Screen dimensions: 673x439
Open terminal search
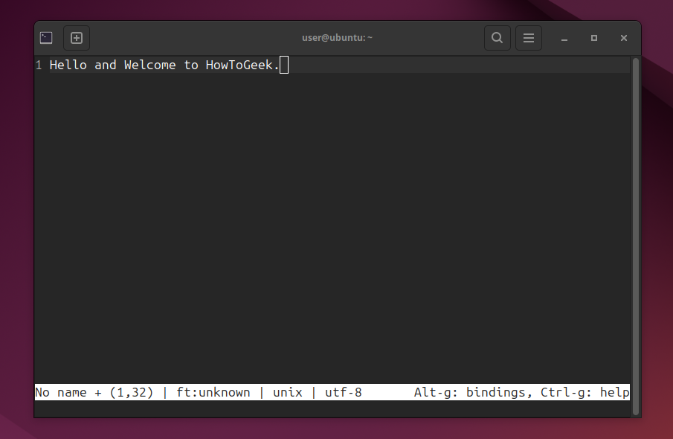(x=497, y=38)
